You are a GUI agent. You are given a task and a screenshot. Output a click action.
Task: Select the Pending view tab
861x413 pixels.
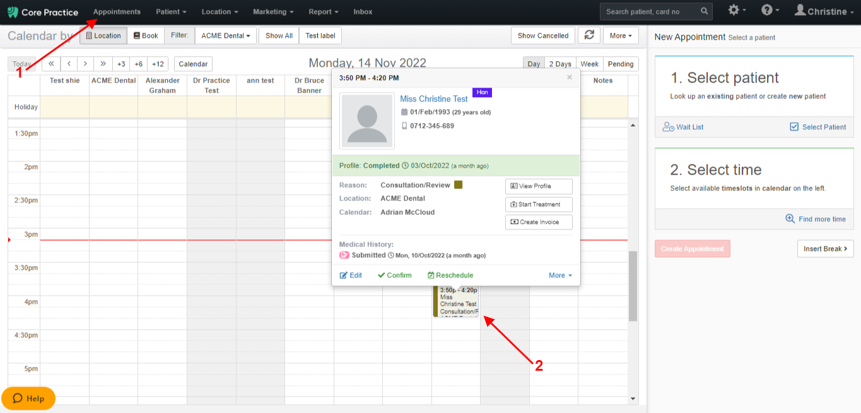621,64
